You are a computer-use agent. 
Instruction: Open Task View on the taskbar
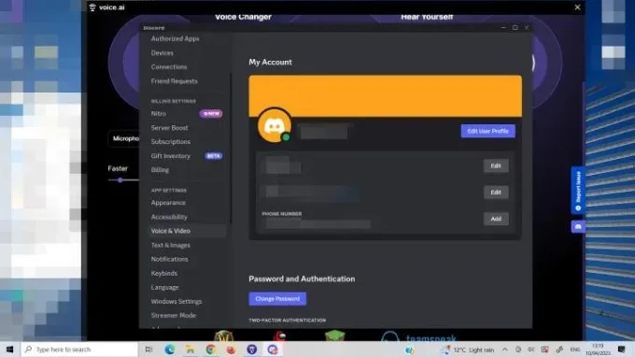click(x=148, y=350)
